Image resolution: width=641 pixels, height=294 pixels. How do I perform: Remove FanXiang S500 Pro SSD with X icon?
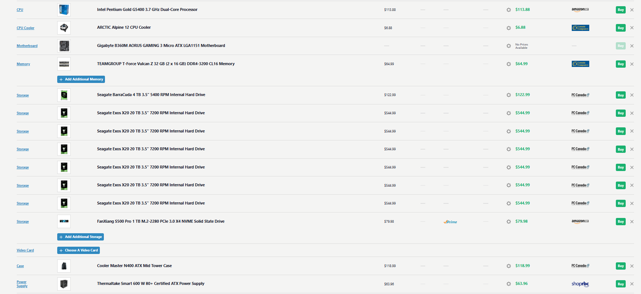[x=632, y=222]
